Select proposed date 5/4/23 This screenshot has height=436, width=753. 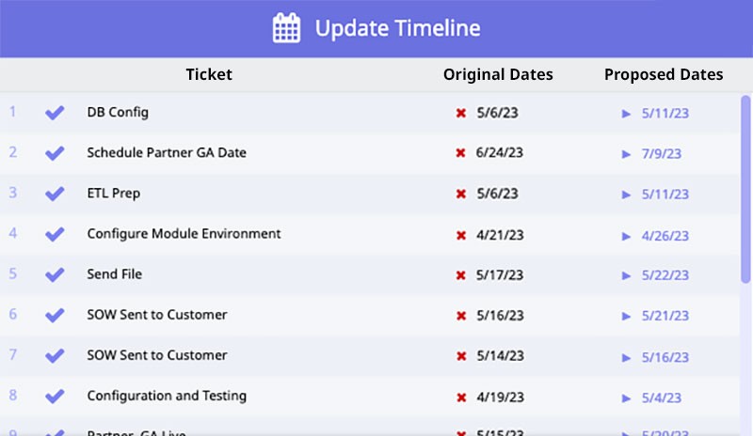click(x=662, y=397)
